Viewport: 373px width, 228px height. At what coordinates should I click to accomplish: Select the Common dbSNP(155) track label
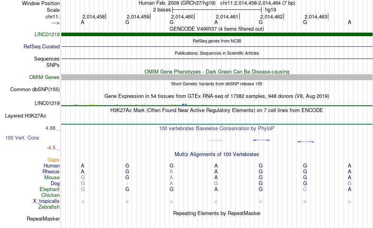tap(35, 89)
